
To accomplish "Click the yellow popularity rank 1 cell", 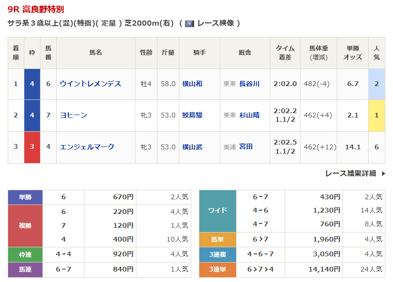I will click(376, 115).
